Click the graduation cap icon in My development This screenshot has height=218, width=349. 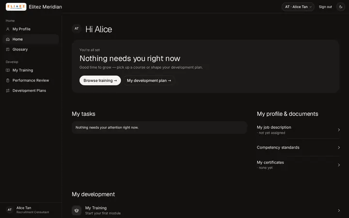[77, 210]
